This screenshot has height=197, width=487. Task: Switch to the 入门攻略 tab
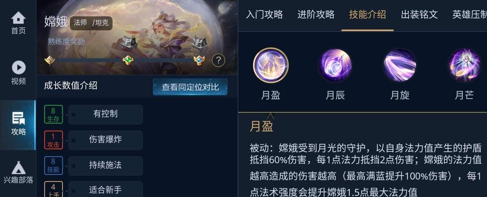[264, 14]
